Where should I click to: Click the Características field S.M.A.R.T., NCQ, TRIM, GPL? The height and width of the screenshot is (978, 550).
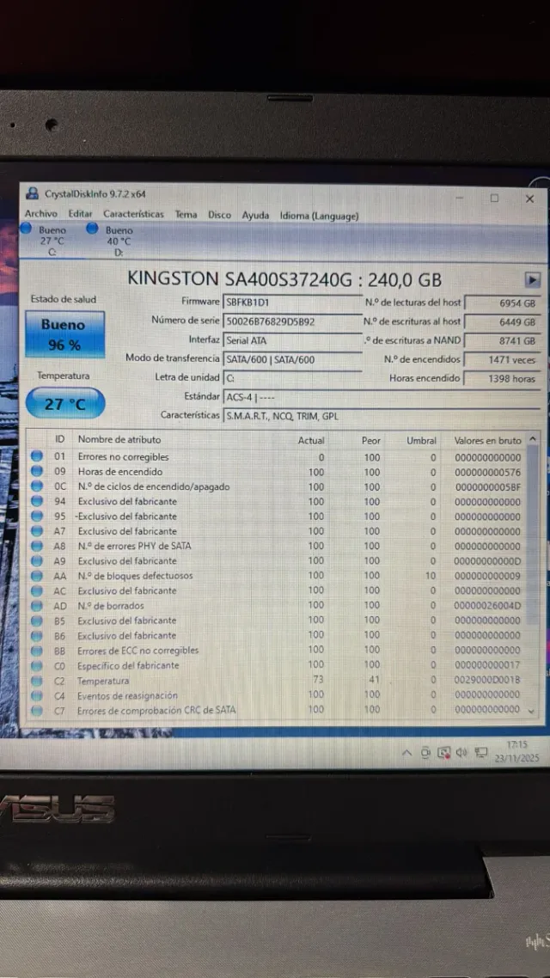pyautogui.click(x=381, y=415)
